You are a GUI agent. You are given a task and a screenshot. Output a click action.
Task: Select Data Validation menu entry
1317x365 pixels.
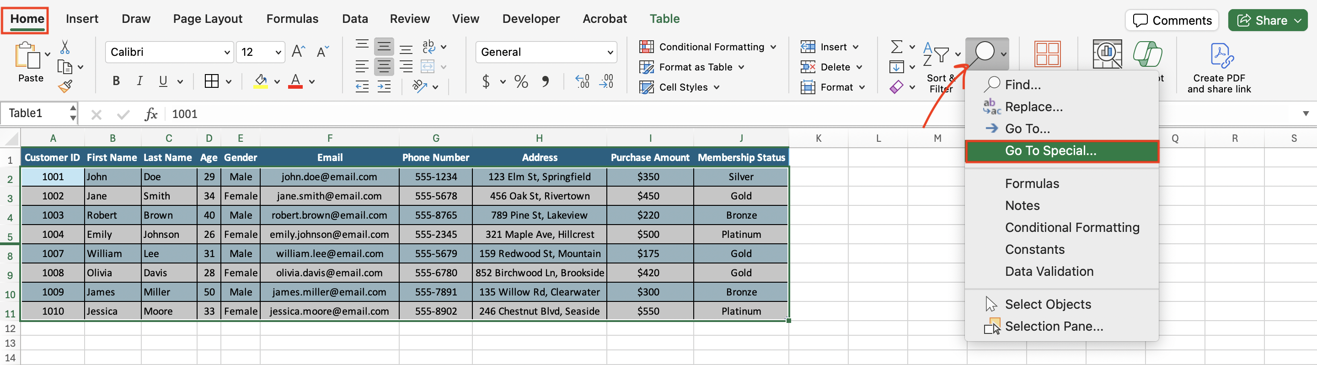coord(1061,271)
